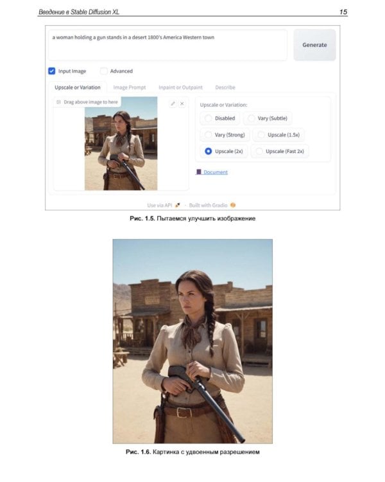The height and width of the screenshot is (482, 385).
Task: Click the pencil edit icon above image
Action: (173, 104)
